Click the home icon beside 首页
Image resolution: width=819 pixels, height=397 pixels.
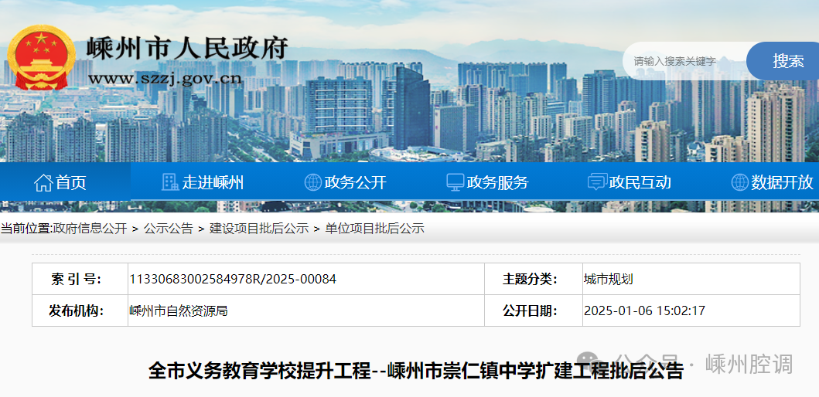(43, 182)
